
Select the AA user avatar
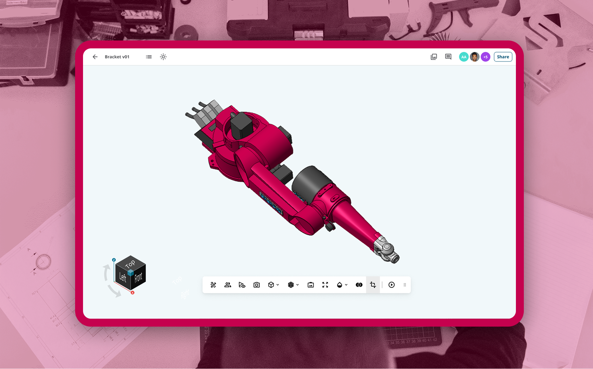point(464,57)
